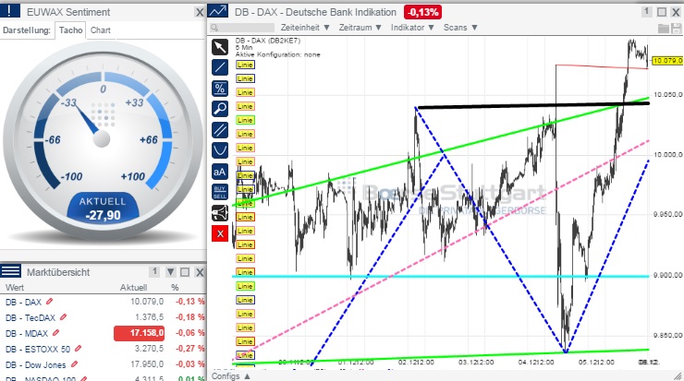Expand the Configs menu
Screen dimensions: 684x381
pos(231,375)
